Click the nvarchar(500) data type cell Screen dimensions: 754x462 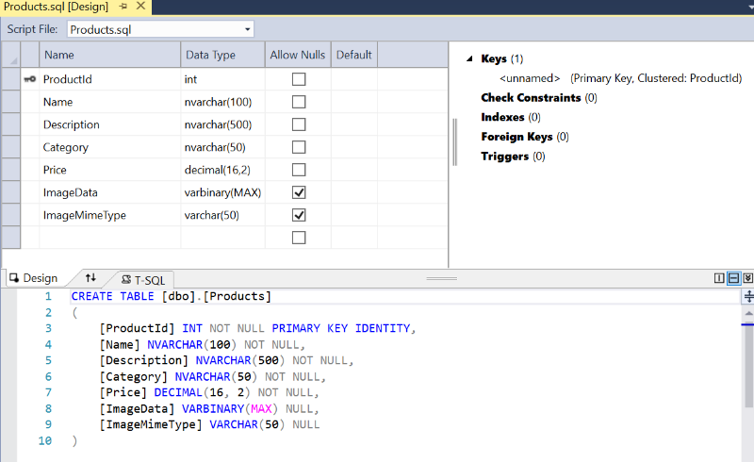tap(222, 124)
